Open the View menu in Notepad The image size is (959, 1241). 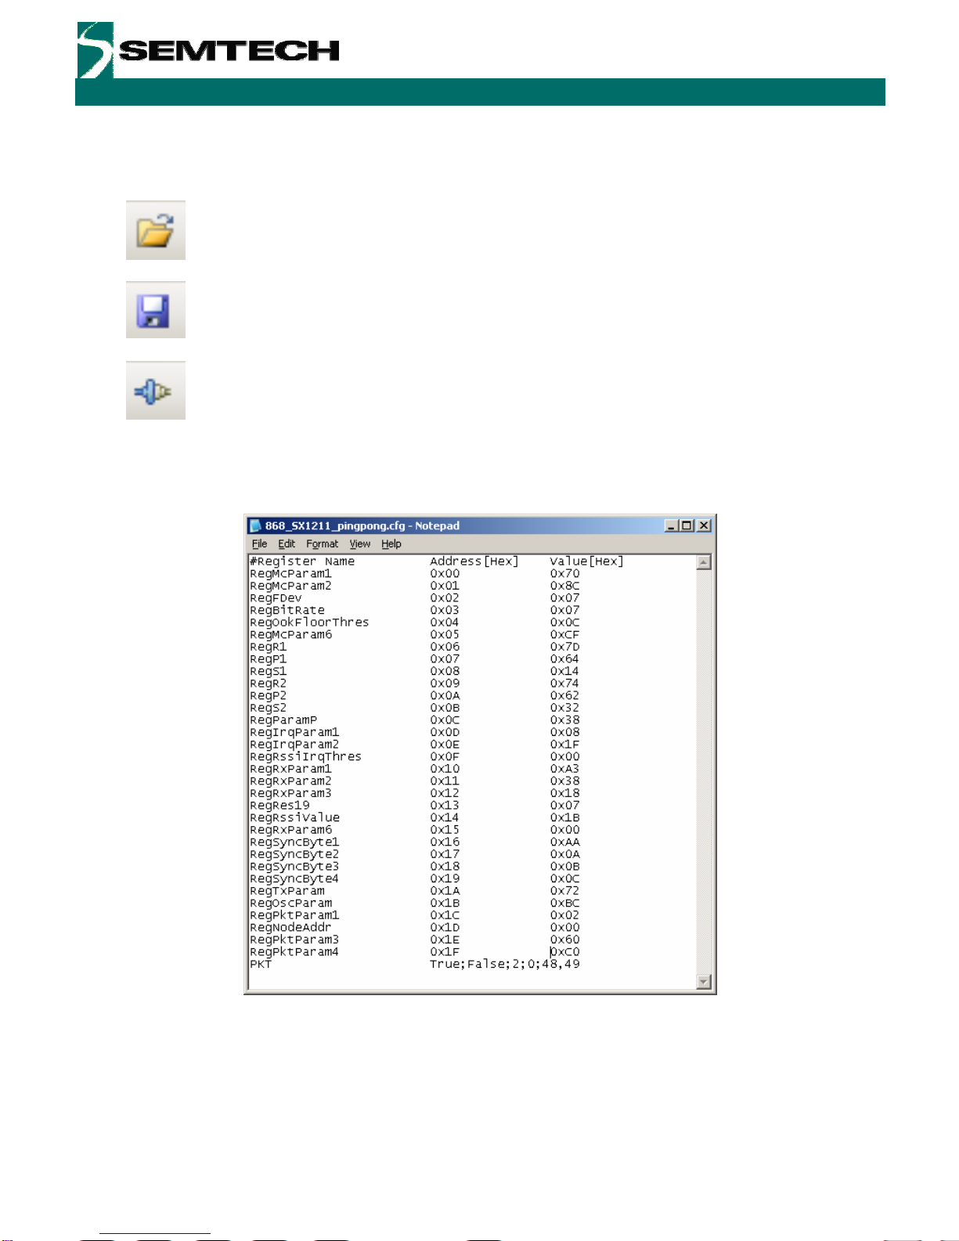click(x=360, y=544)
